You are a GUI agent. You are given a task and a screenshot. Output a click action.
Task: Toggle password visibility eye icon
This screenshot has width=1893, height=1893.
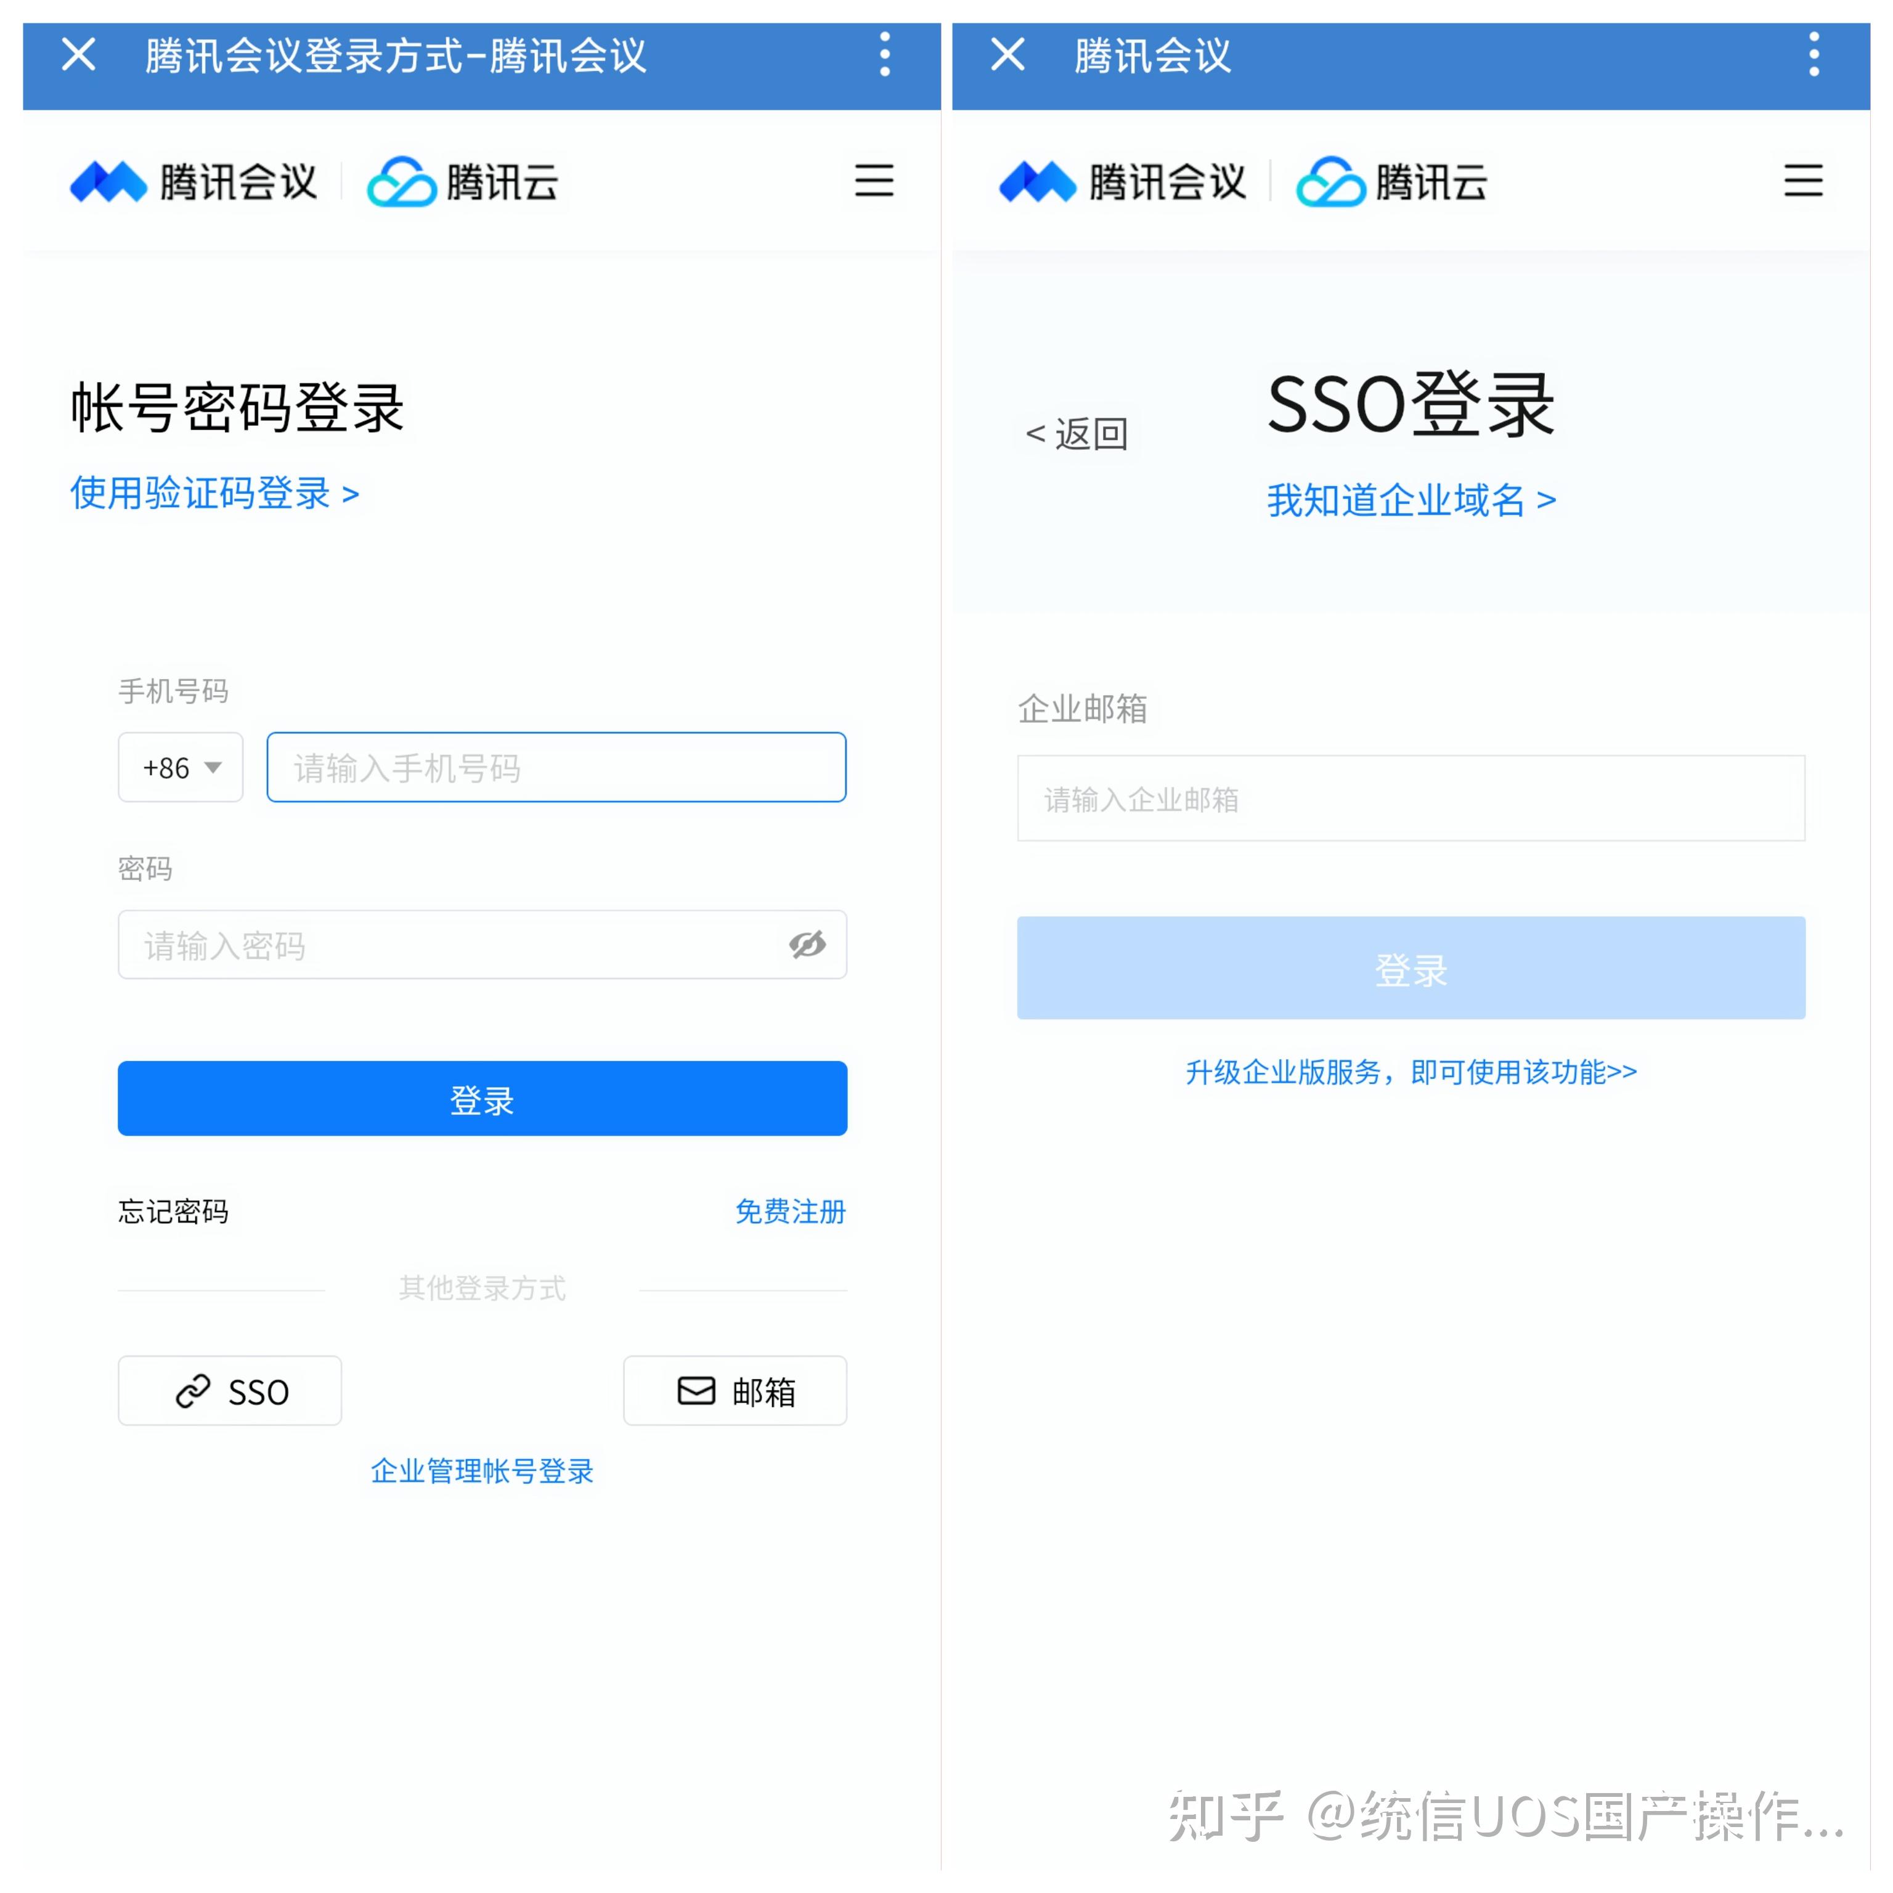click(x=807, y=945)
